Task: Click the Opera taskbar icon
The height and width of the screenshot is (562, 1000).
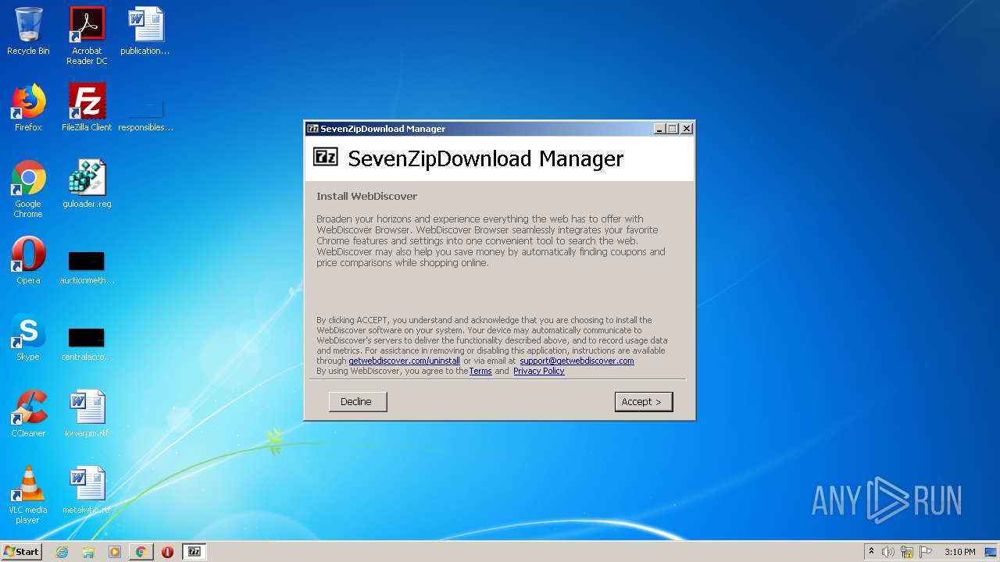Action: point(167,552)
